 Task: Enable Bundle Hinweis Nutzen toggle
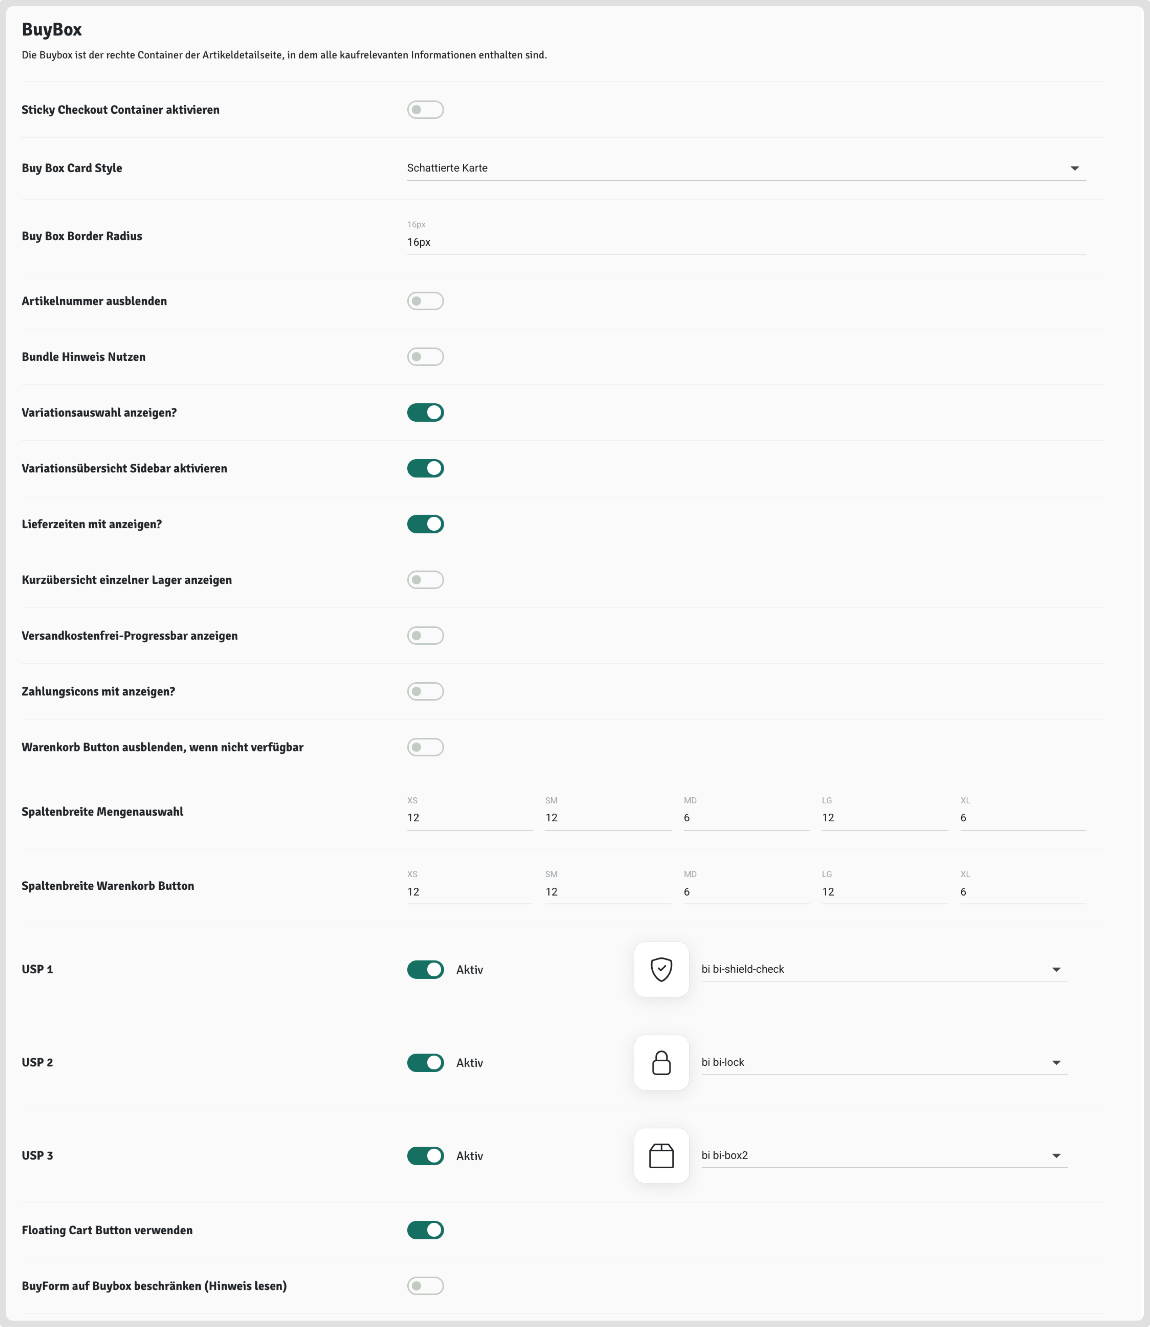tap(425, 357)
